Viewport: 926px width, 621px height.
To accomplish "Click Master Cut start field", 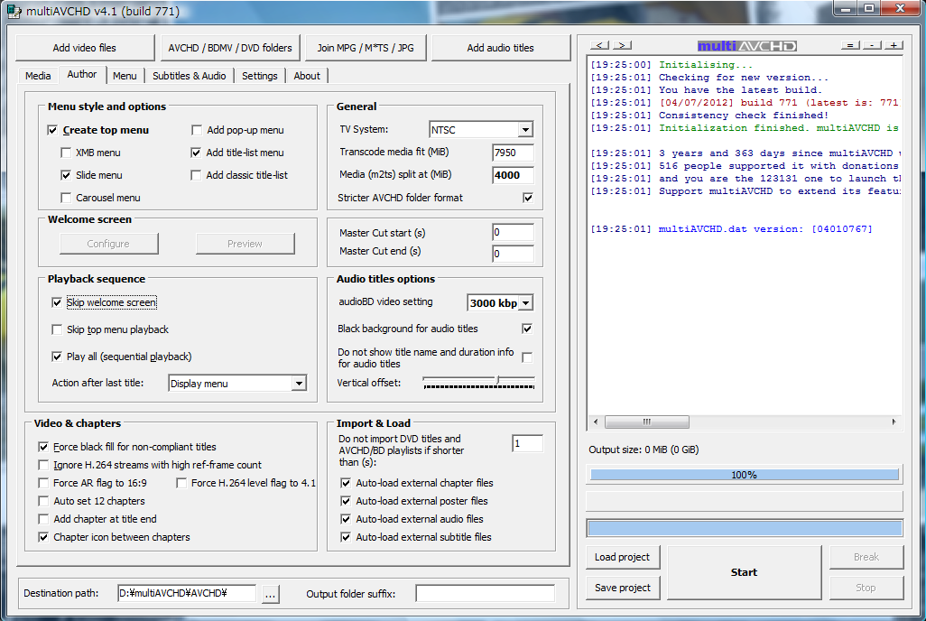I will pos(513,232).
